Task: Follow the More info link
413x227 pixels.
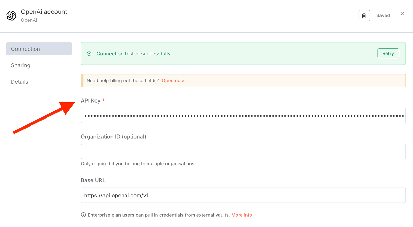Action: pyautogui.click(x=241, y=215)
